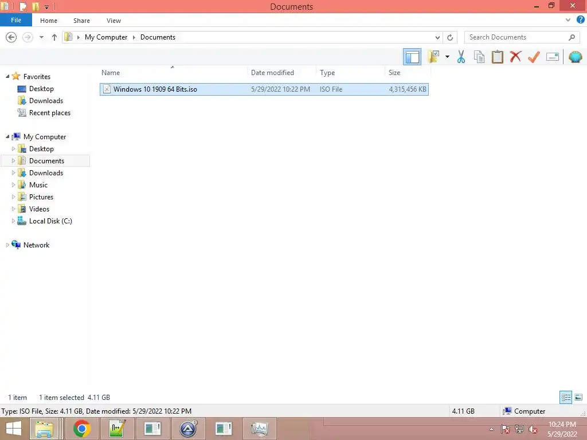
Task: Switch to Large icons view layout button
Action: click(578, 397)
